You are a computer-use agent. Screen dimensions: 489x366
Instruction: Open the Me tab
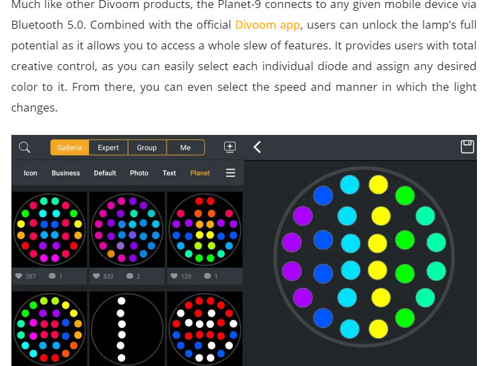(x=185, y=148)
